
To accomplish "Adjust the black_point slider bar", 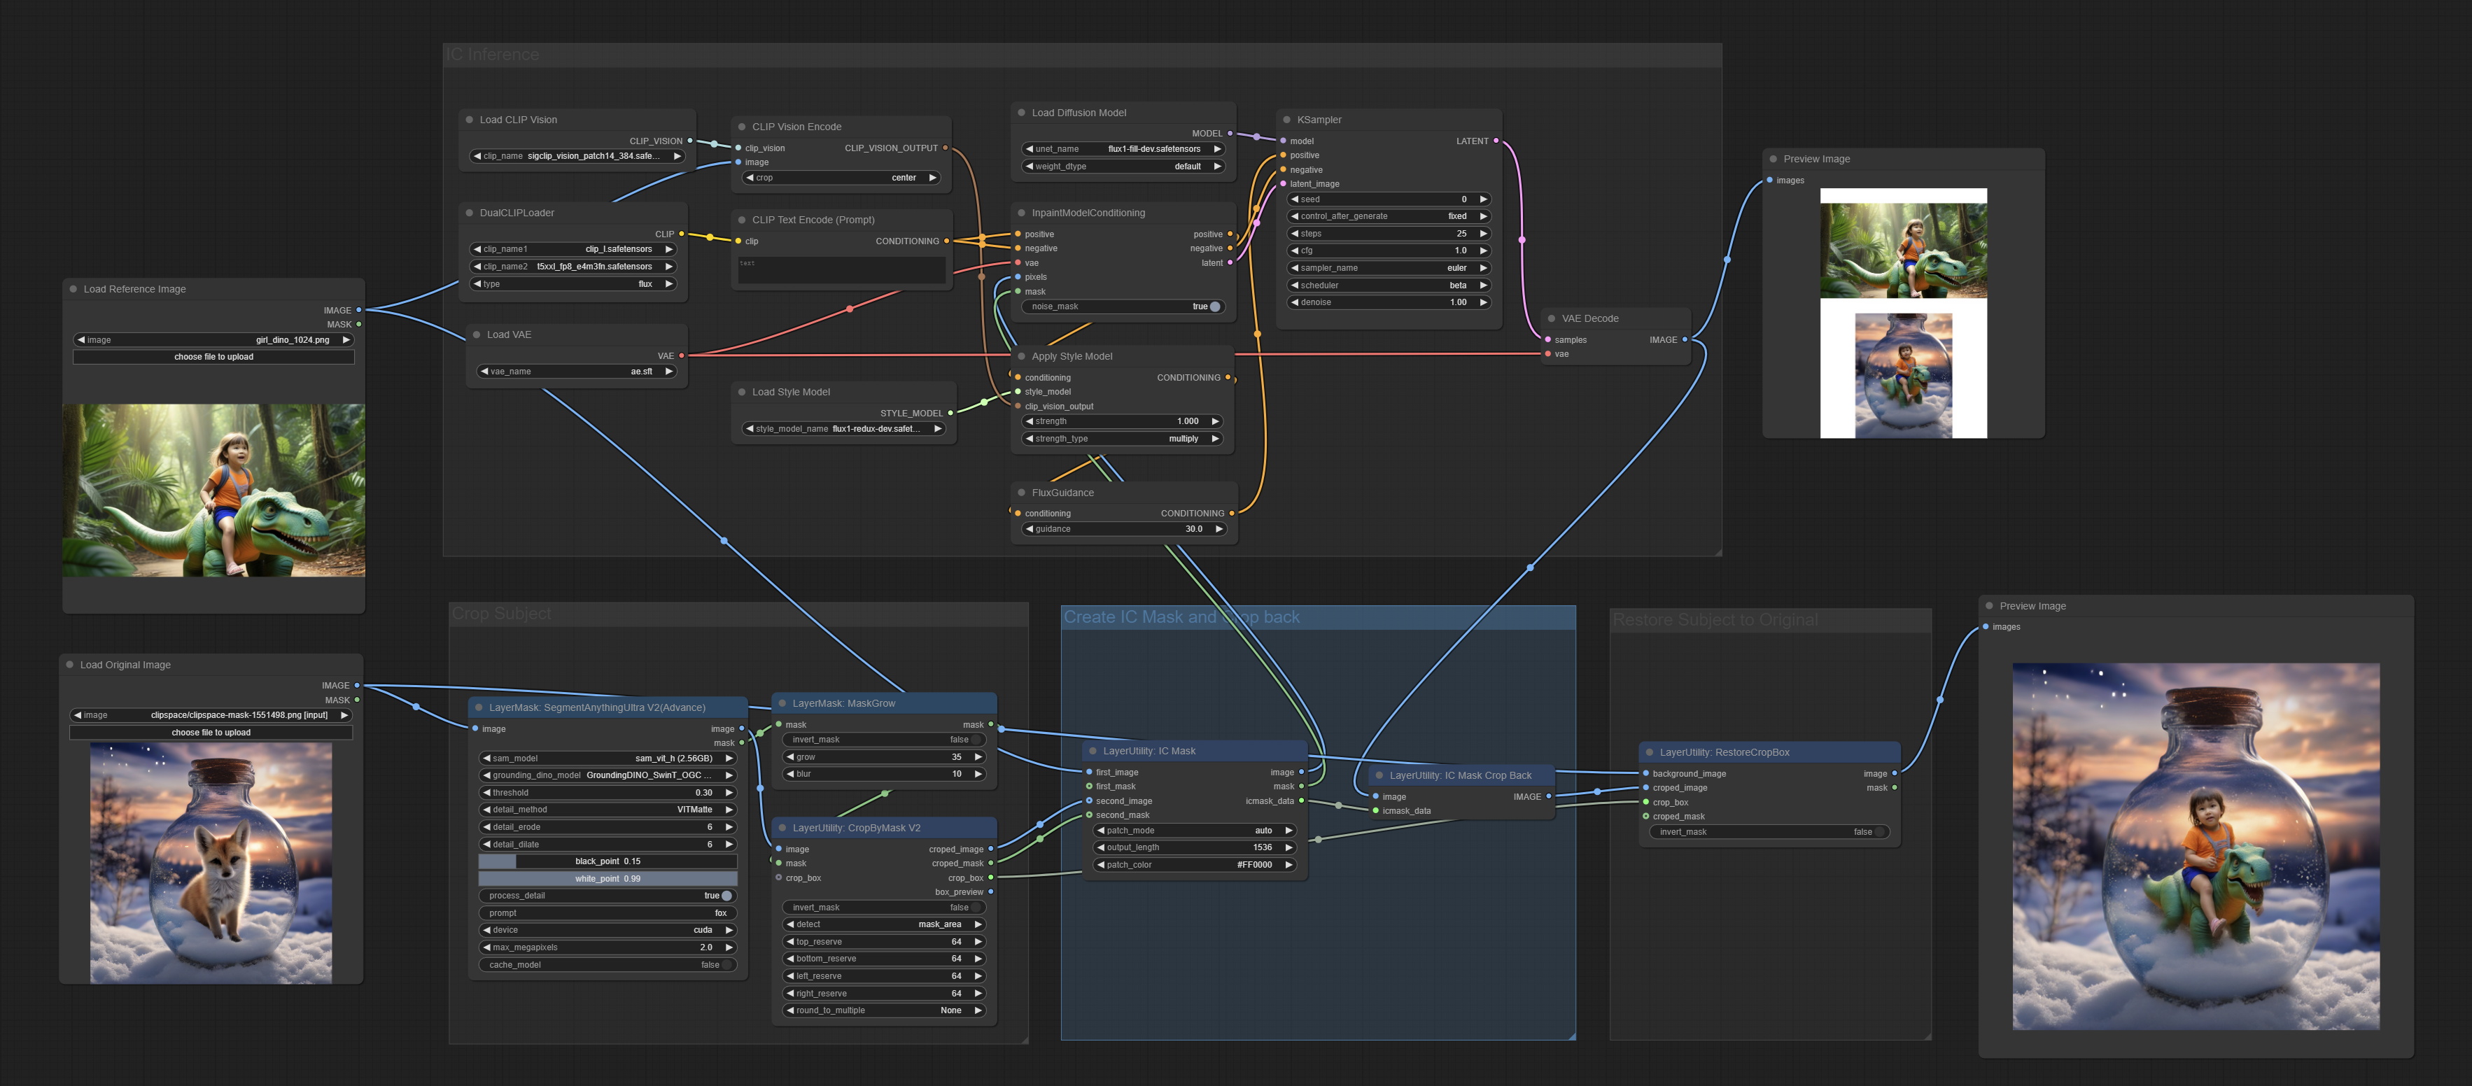I will click(x=608, y=861).
